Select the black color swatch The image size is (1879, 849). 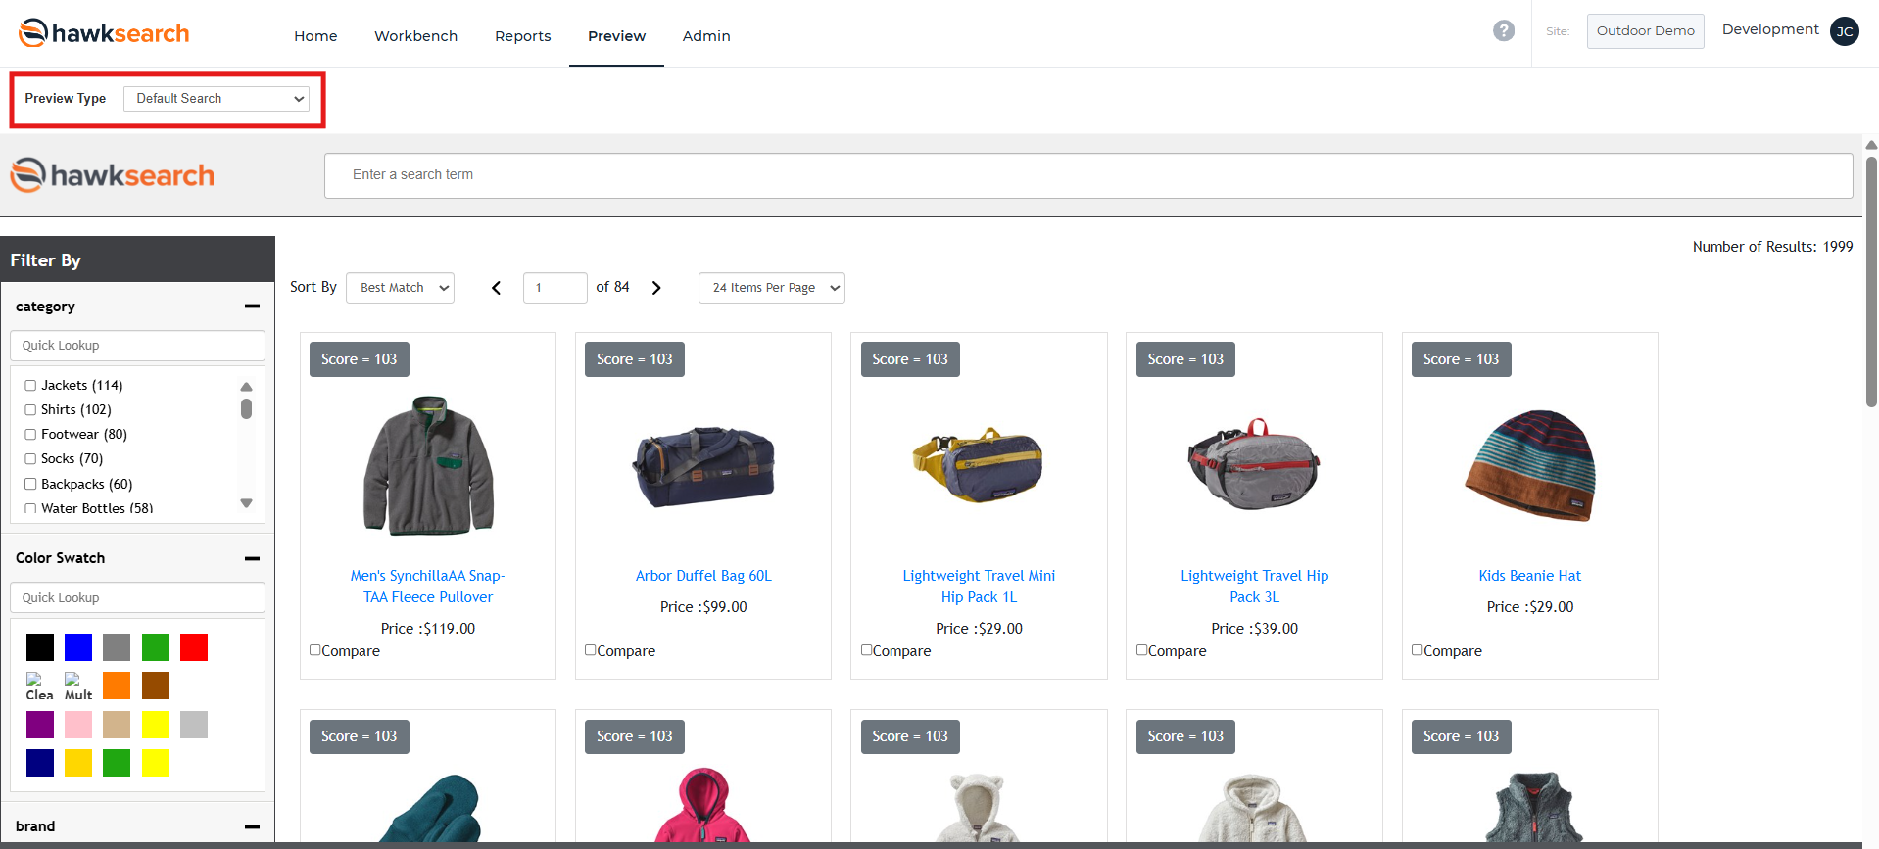point(40,647)
